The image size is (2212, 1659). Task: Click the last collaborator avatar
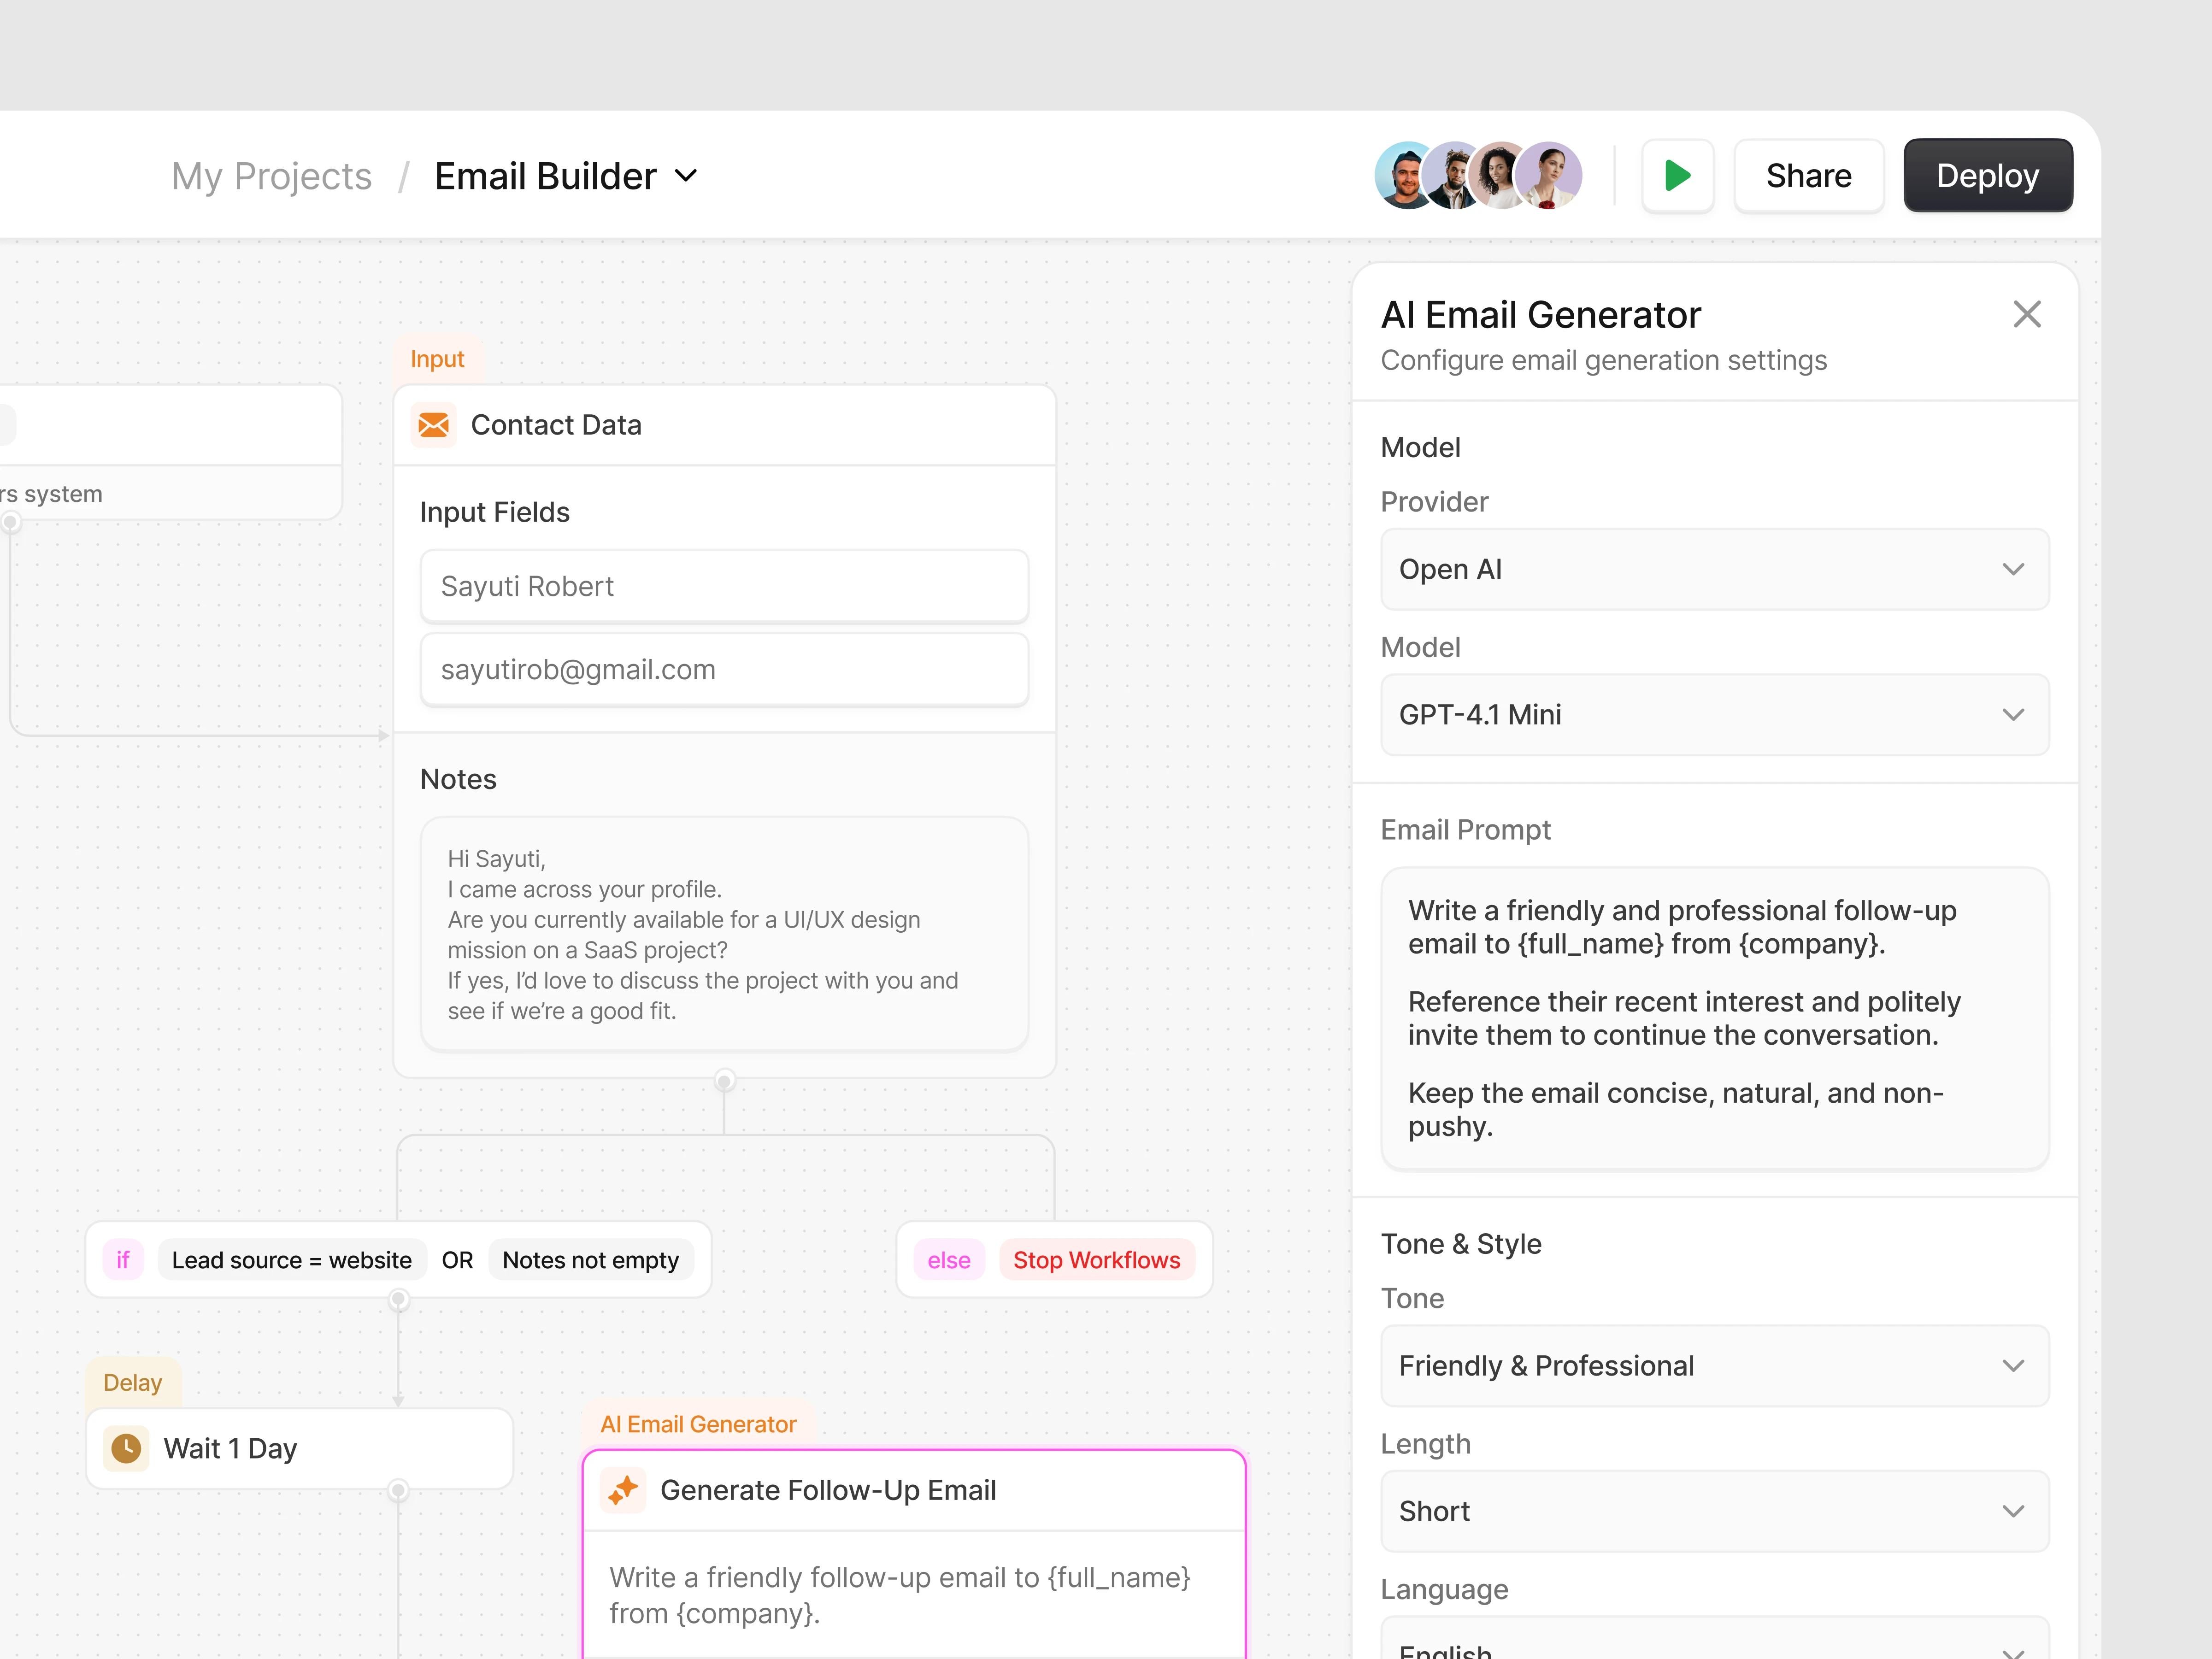[1550, 176]
